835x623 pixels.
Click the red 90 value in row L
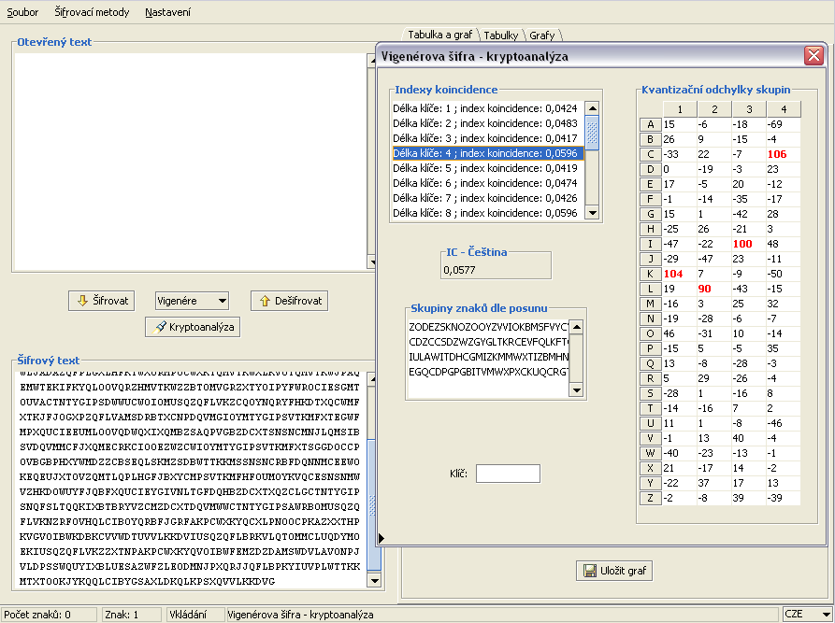(x=704, y=289)
